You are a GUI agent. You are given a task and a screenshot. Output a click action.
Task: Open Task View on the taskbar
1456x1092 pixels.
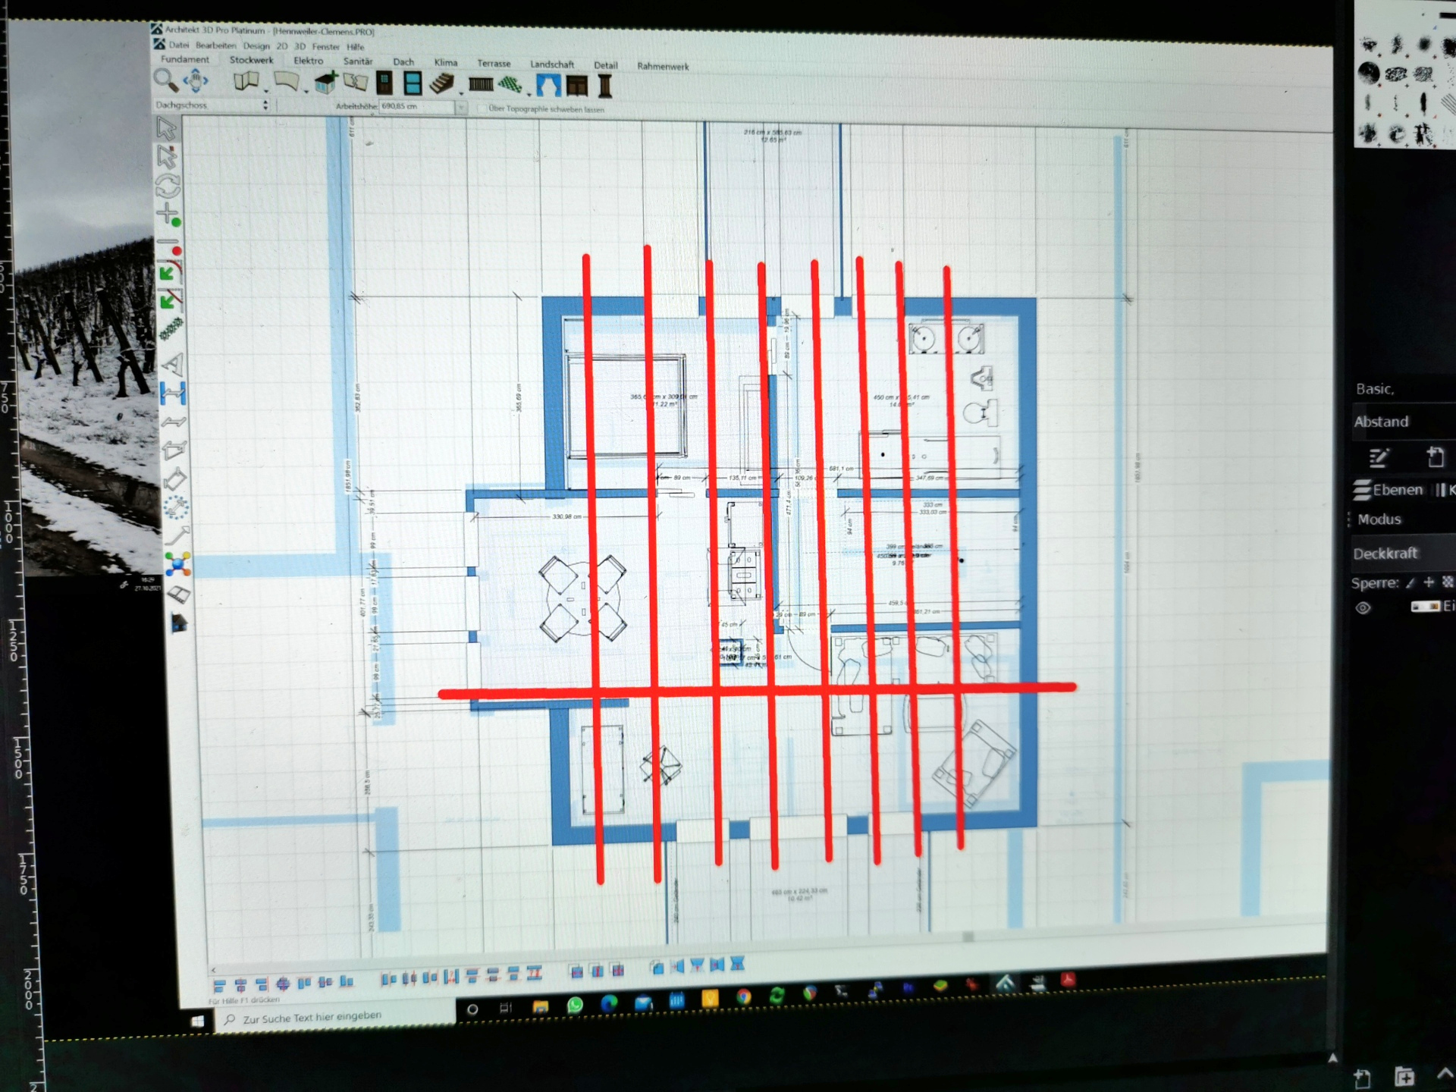pyautogui.click(x=506, y=1008)
